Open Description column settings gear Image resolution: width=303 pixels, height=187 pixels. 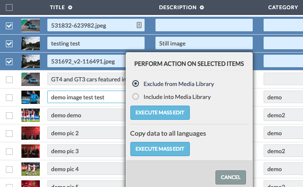click(202, 8)
